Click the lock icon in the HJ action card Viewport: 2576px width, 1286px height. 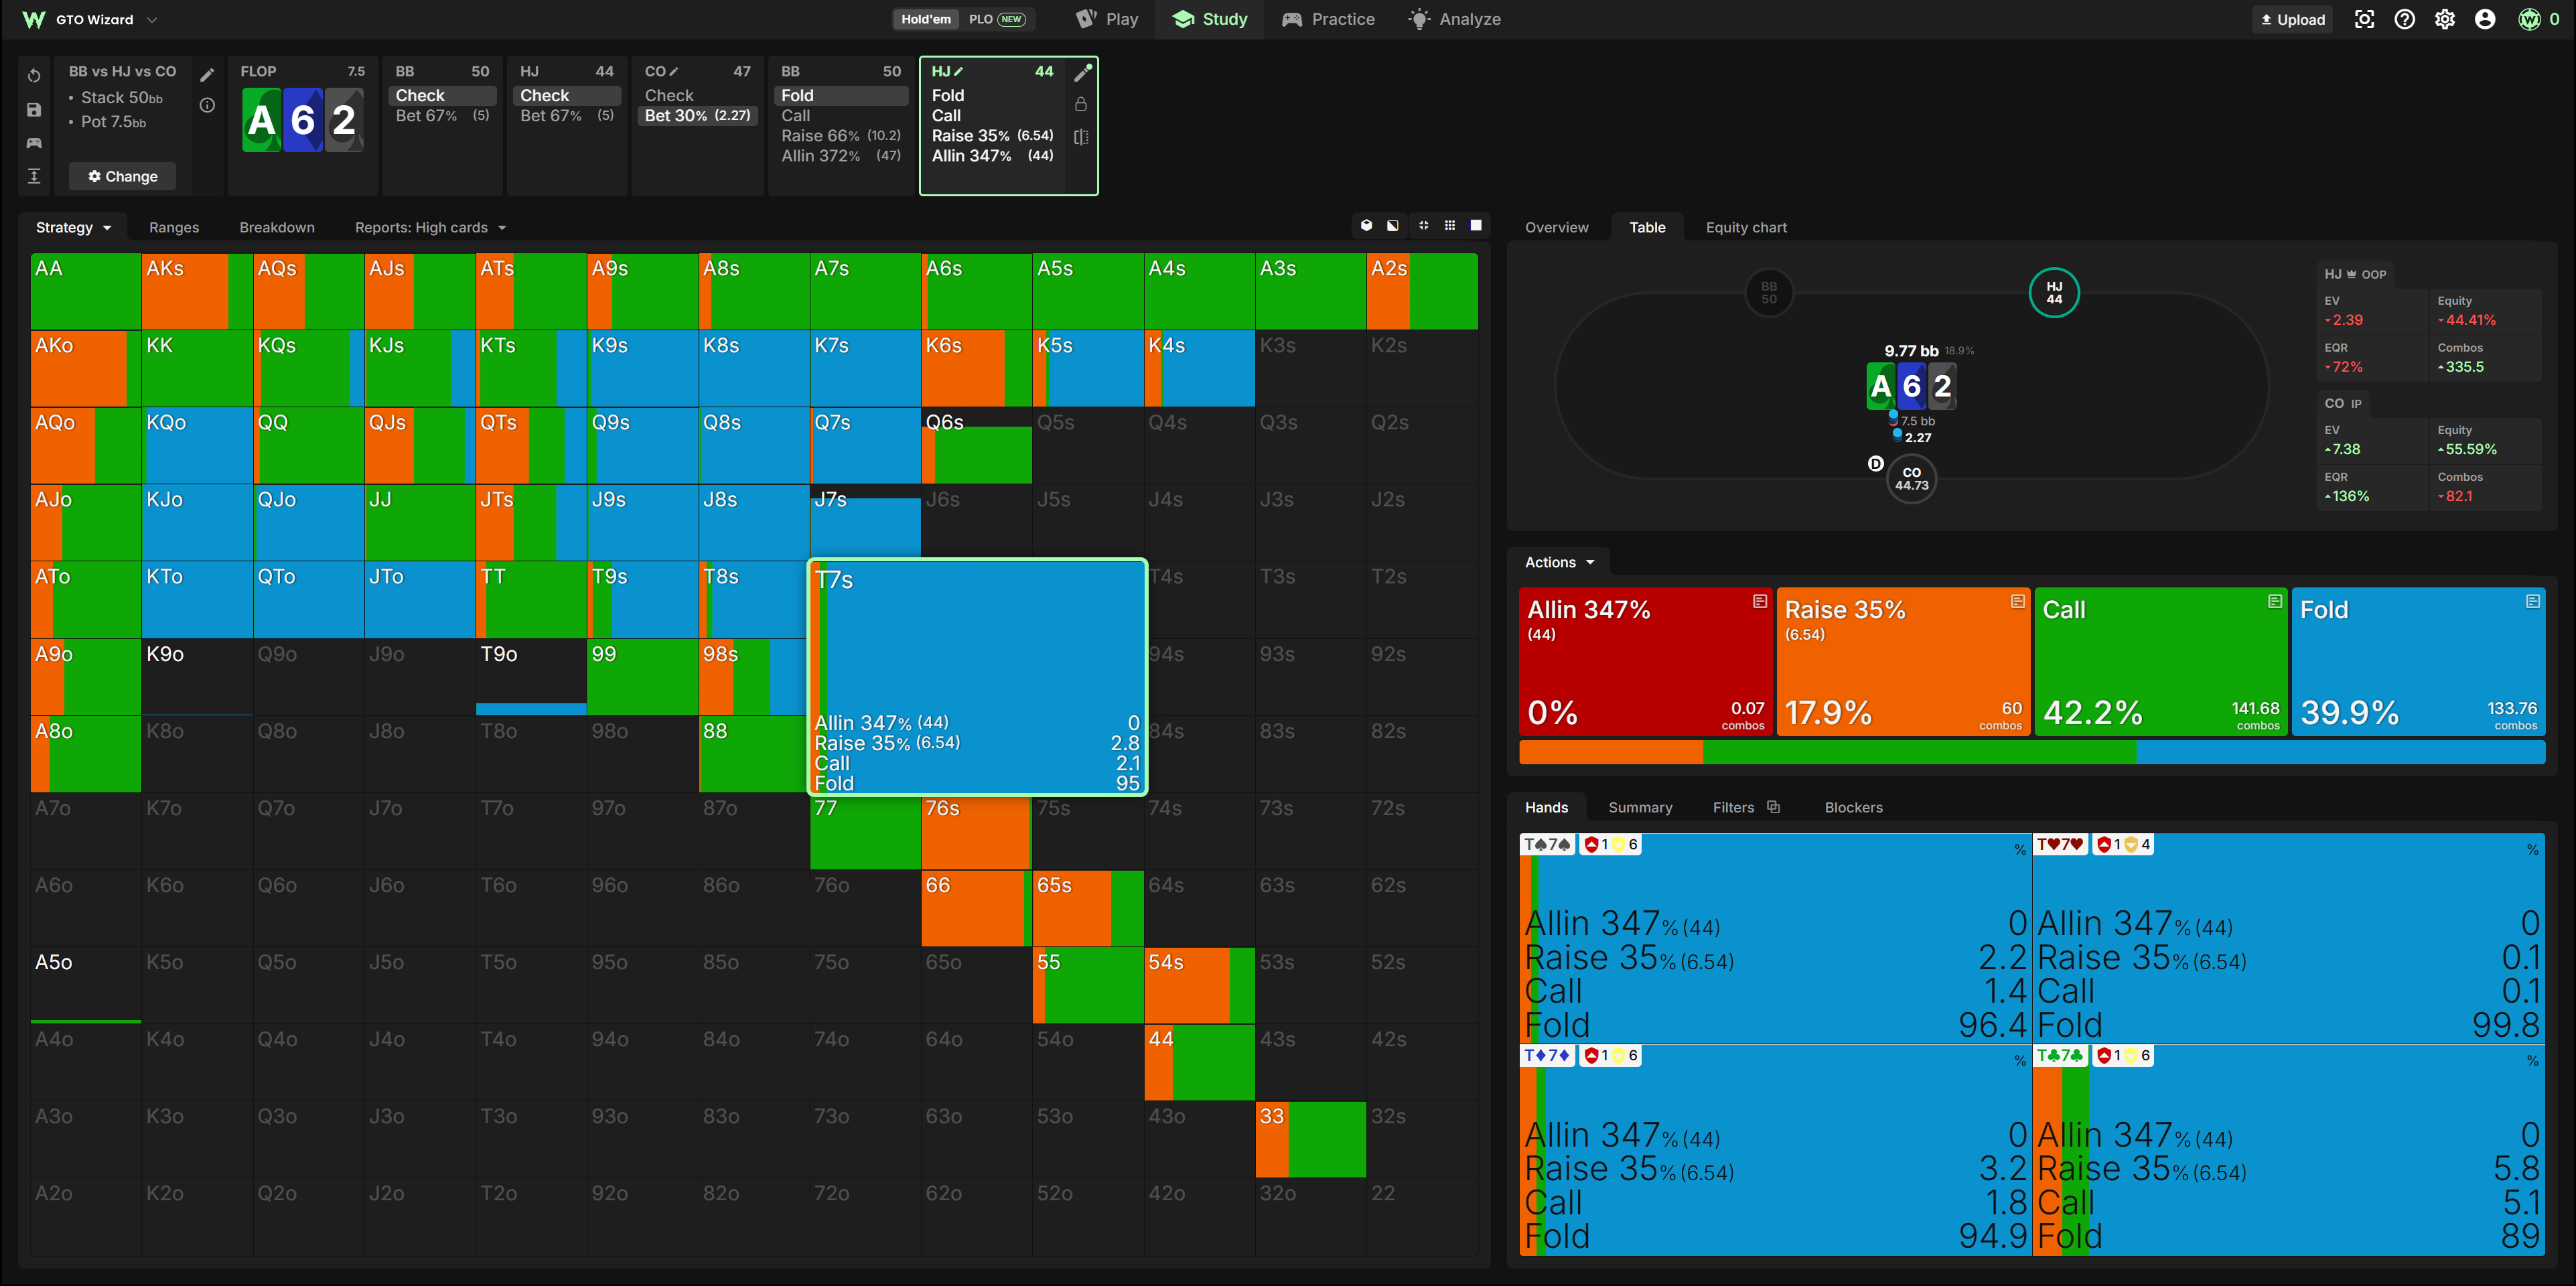pyautogui.click(x=1081, y=104)
